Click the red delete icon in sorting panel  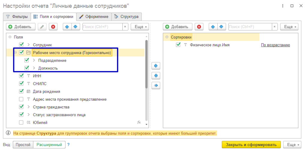point(199,27)
